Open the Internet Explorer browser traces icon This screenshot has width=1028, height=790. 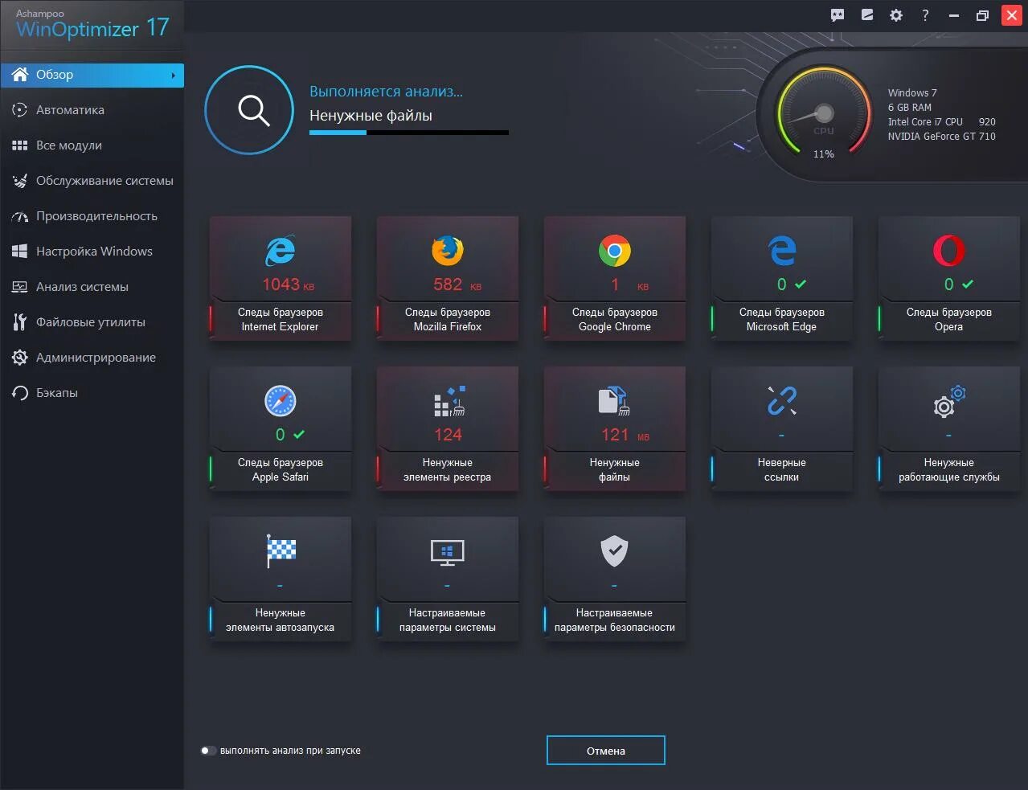point(281,250)
